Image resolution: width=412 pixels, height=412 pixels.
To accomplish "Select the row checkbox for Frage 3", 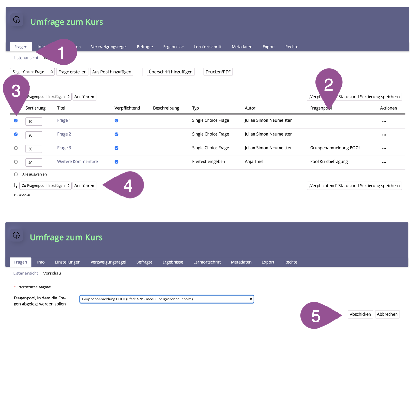I will (x=16, y=148).
